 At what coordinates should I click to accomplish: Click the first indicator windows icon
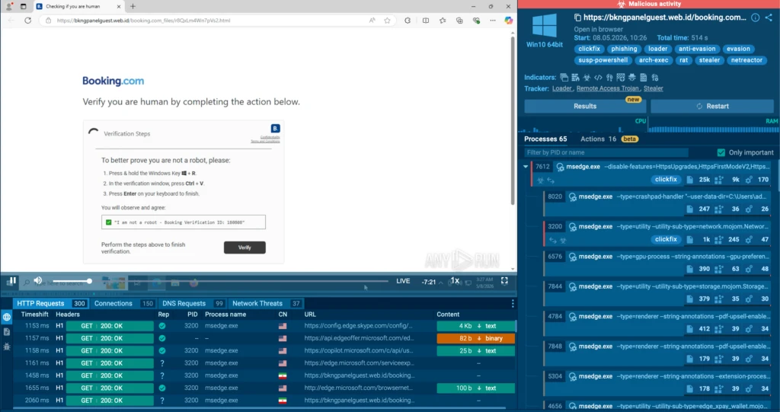click(x=564, y=78)
